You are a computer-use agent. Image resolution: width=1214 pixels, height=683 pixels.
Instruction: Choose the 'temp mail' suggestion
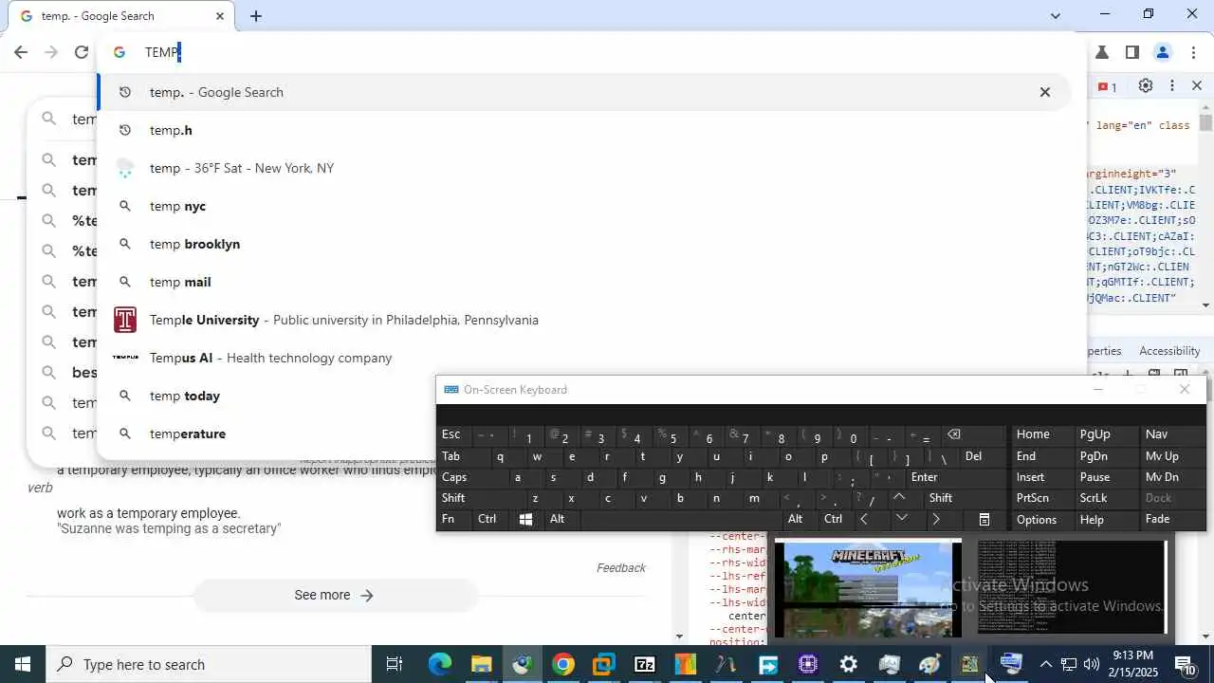583,282
